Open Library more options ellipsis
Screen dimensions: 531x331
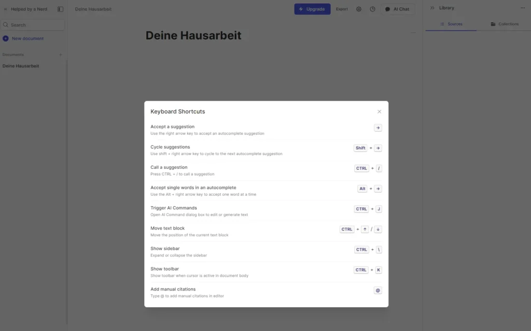(x=522, y=8)
